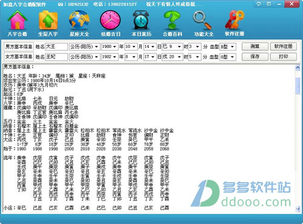
Task: Click the male name field 大王
Action: pyautogui.click(x=56, y=47)
